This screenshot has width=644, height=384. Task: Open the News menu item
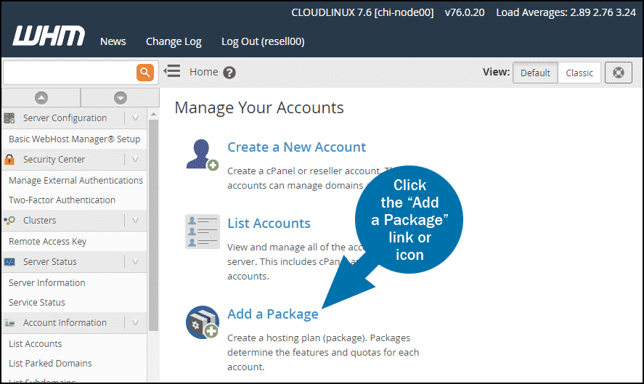(x=113, y=41)
